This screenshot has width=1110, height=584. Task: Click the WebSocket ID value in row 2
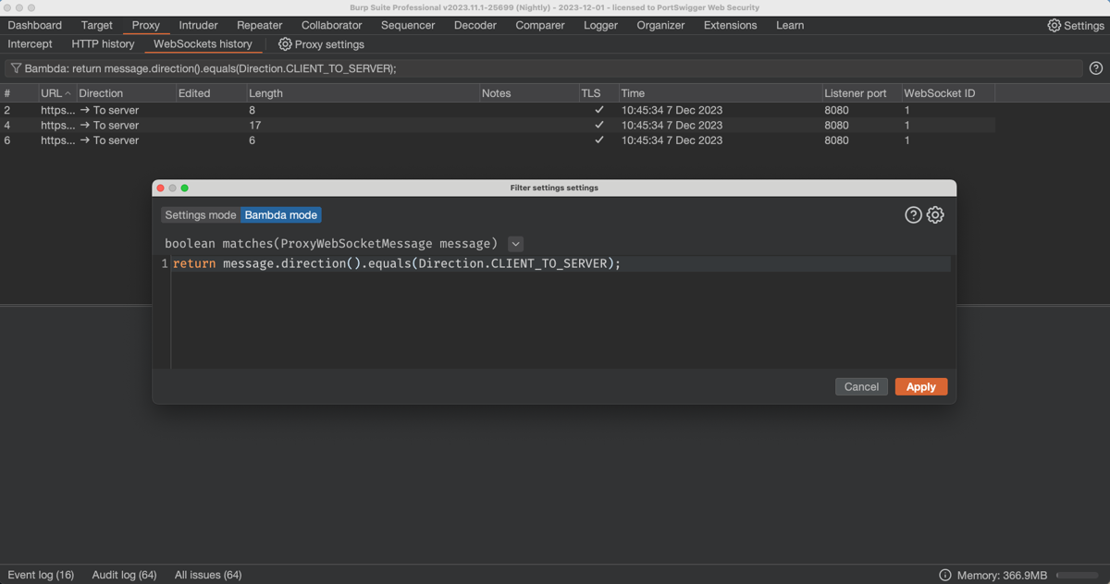tap(906, 110)
